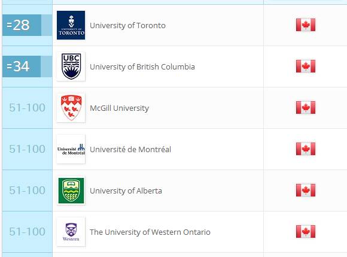Click Canada flag beside University of Alberta
347x257 pixels.
(x=306, y=190)
